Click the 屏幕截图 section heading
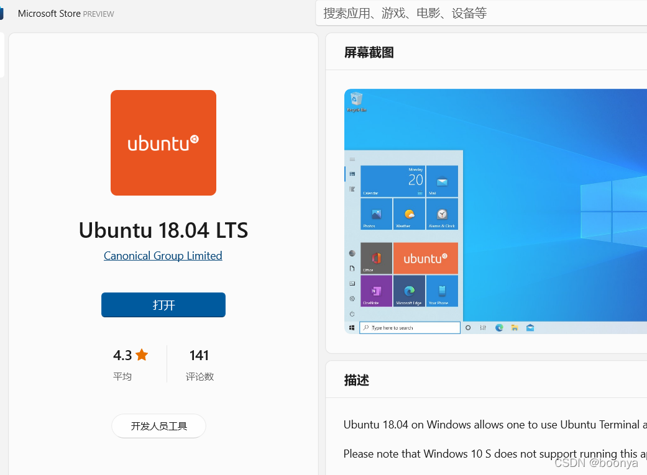The height and width of the screenshot is (475, 647). pyautogui.click(x=369, y=52)
